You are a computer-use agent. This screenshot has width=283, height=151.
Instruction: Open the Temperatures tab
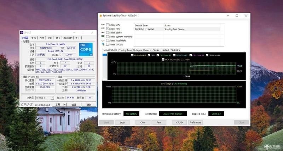(110, 50)
